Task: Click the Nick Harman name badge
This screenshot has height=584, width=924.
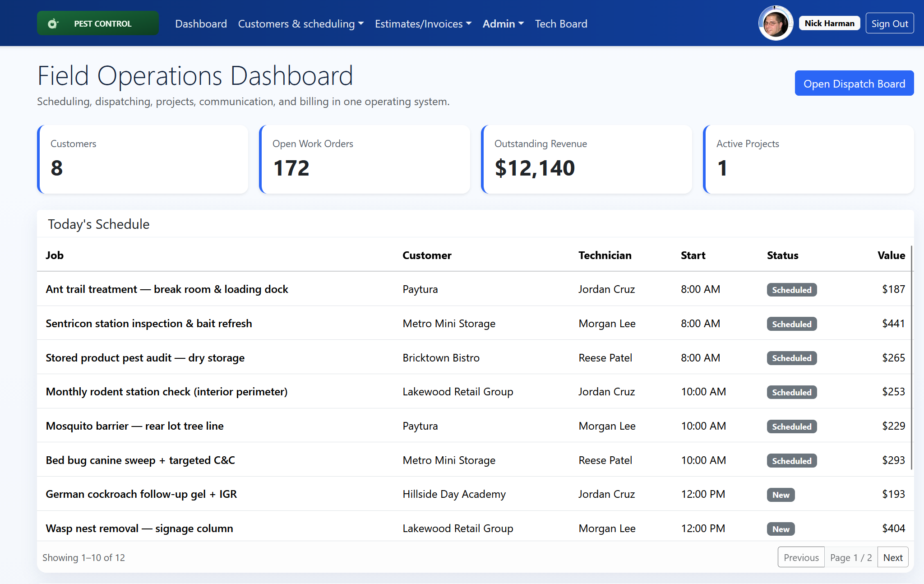Action: pyautogui.click(x=829, y=23)
